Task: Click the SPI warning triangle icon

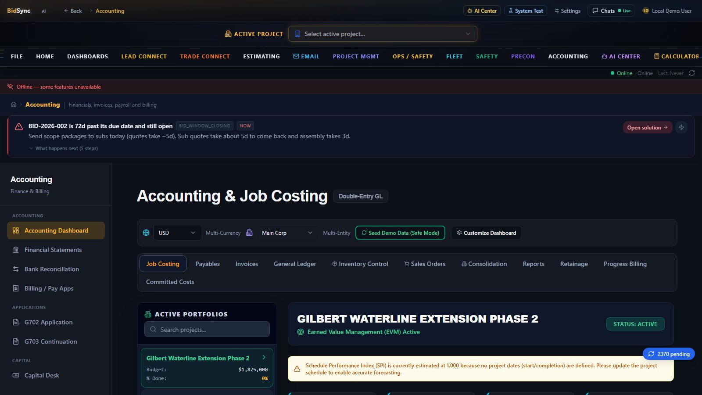Action: coord(297,369)
